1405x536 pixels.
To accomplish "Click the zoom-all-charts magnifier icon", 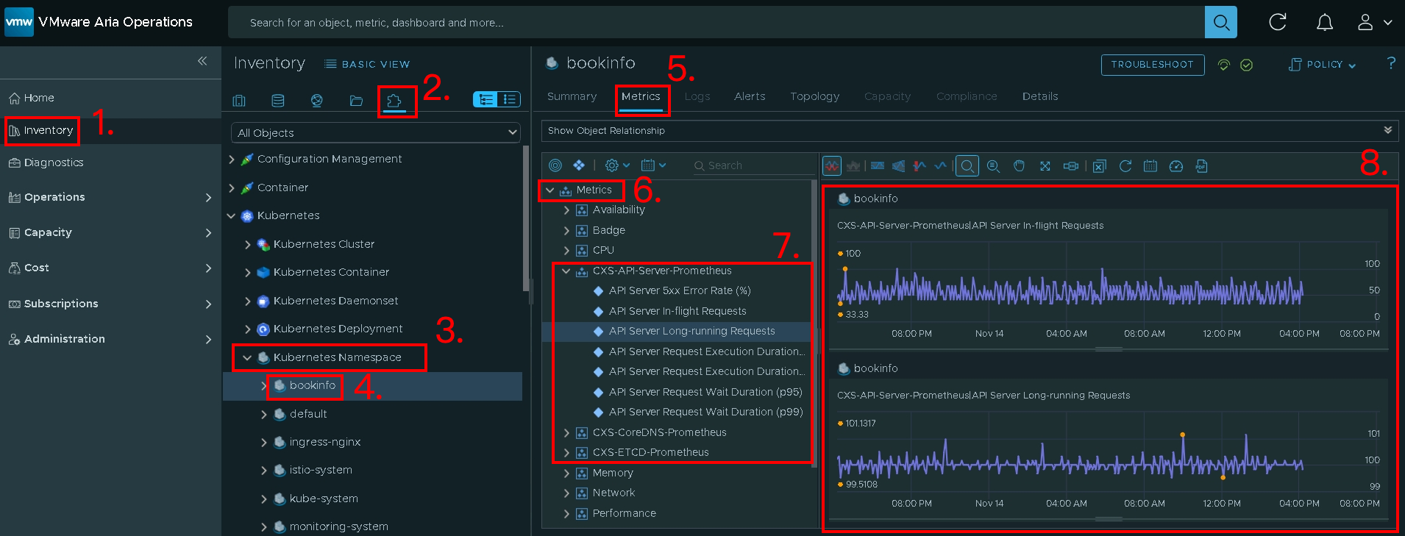I will coord(993,166).
